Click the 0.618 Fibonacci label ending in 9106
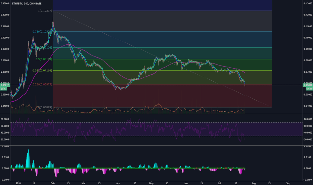The width and height of the screenshot is (313, 185). pyautogui.click(x=43, y=48)
